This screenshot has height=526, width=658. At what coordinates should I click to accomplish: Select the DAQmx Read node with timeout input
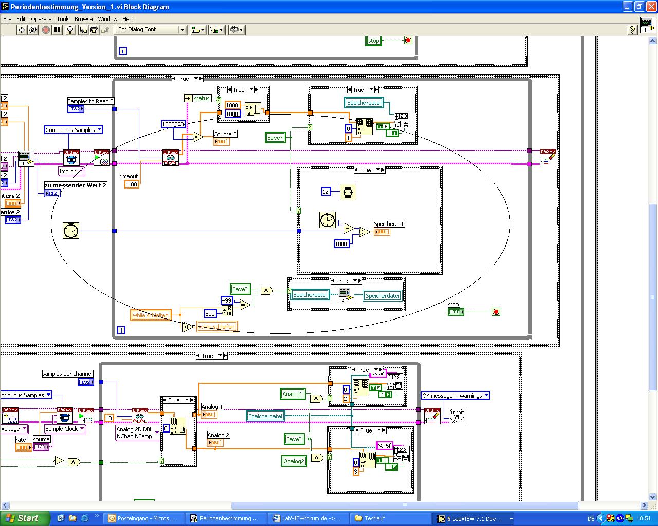(x=170, y=157)
